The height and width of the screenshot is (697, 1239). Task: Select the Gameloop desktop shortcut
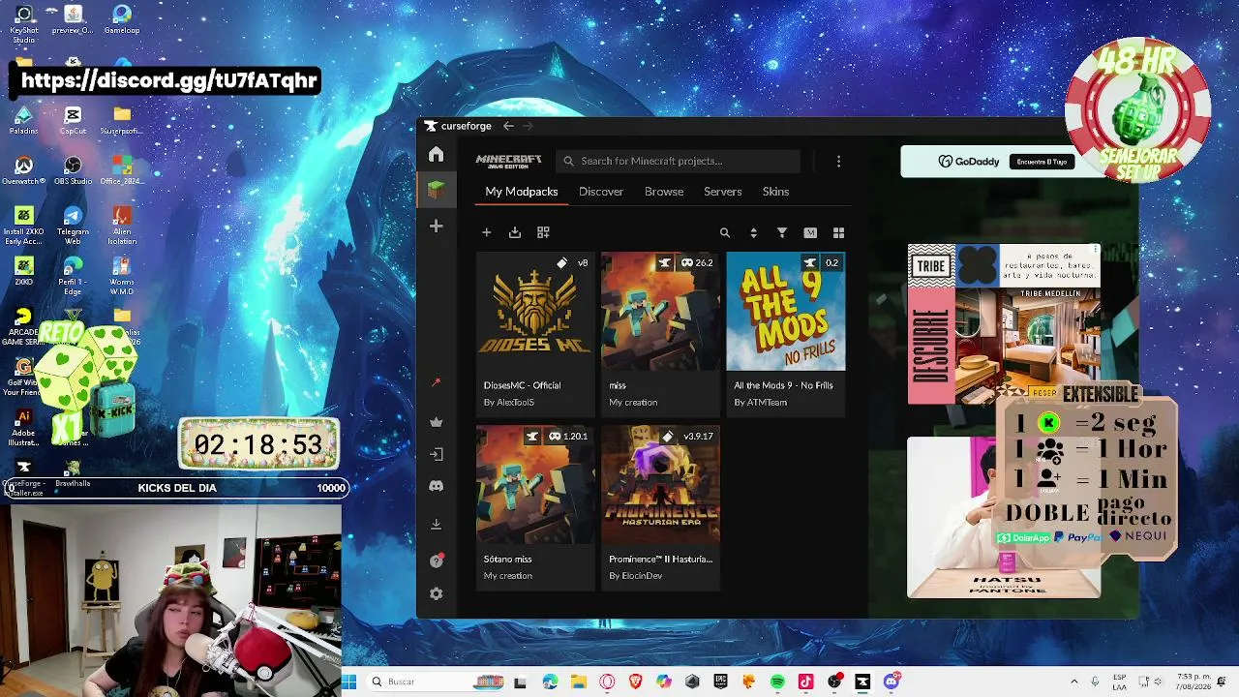pos(121,20)
